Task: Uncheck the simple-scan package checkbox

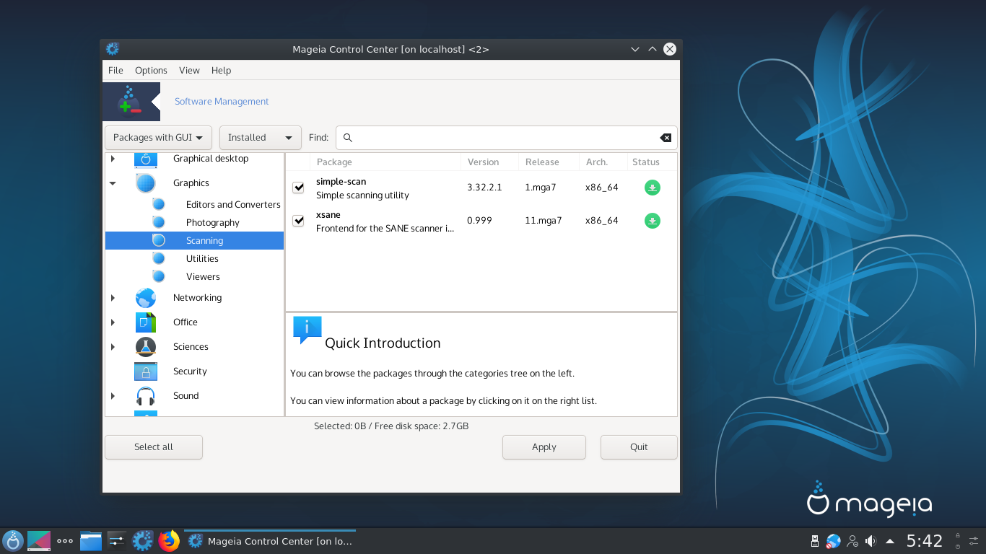Action: click(298, 188)
